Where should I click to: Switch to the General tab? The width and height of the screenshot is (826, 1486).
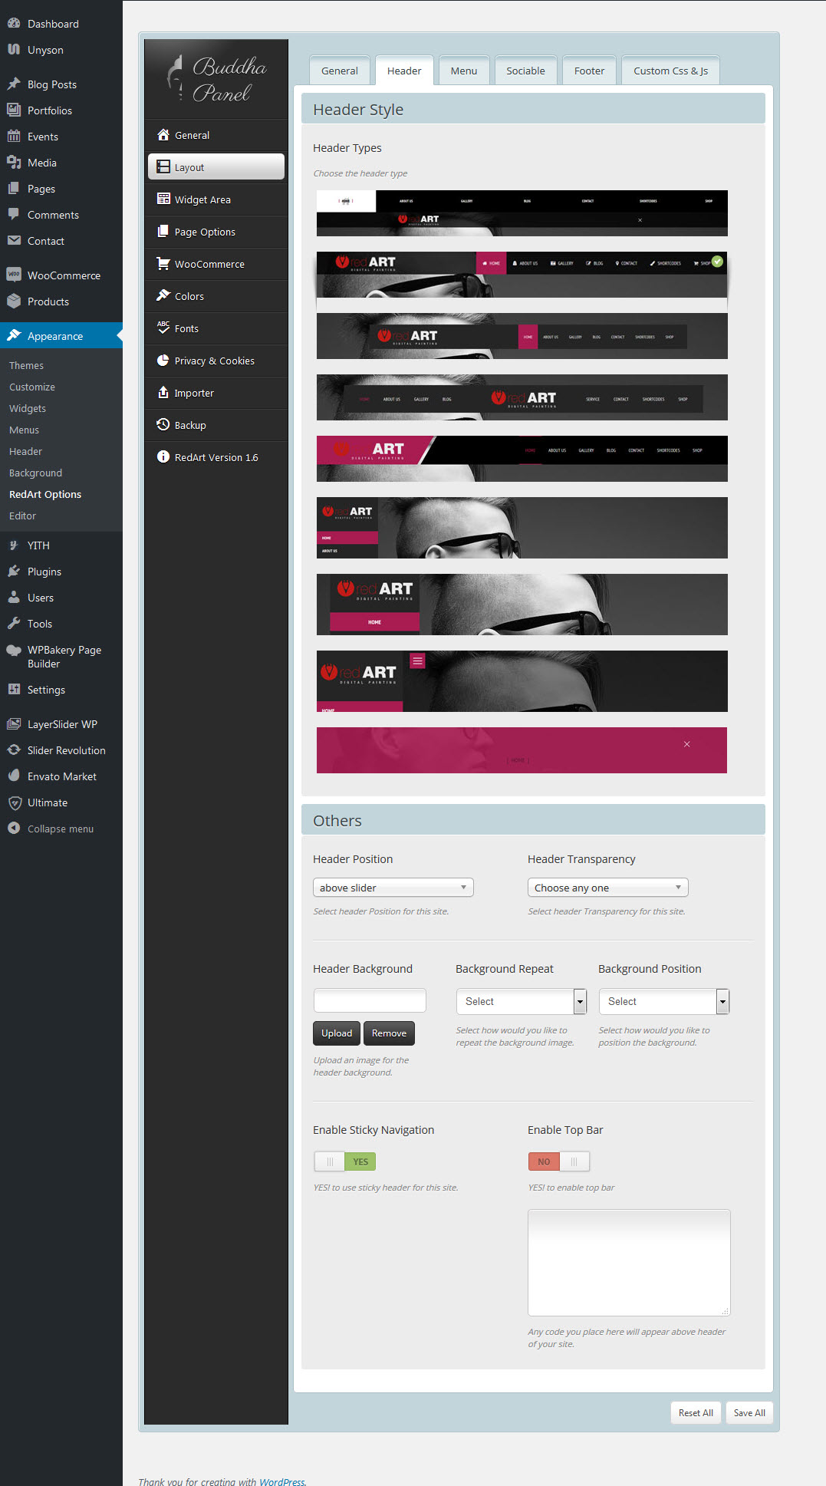(x=340, y=71)
